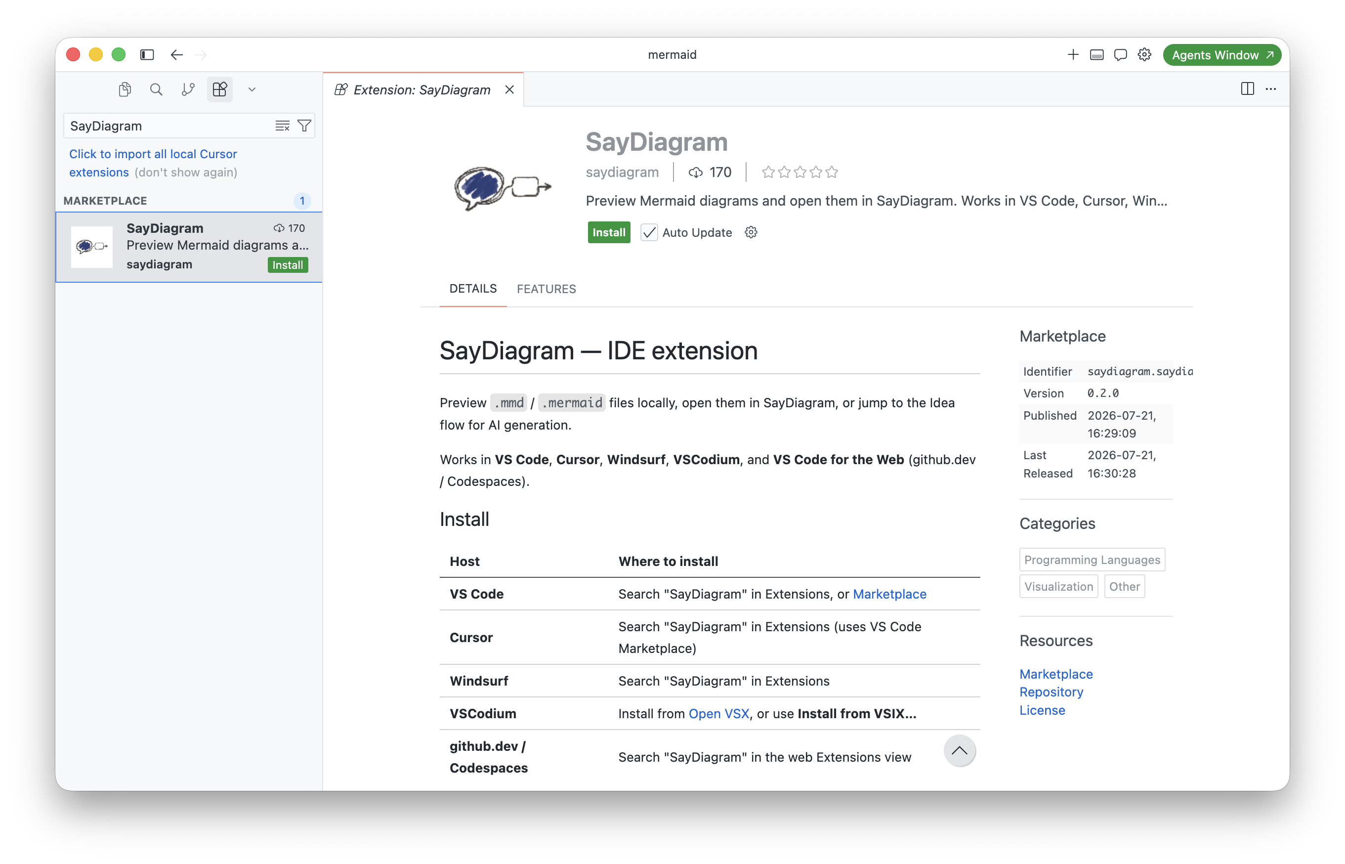Viewport: 1345px width, 864px height.
Task: Switch to the FEATURES tab
Action: tap(546, 289)
